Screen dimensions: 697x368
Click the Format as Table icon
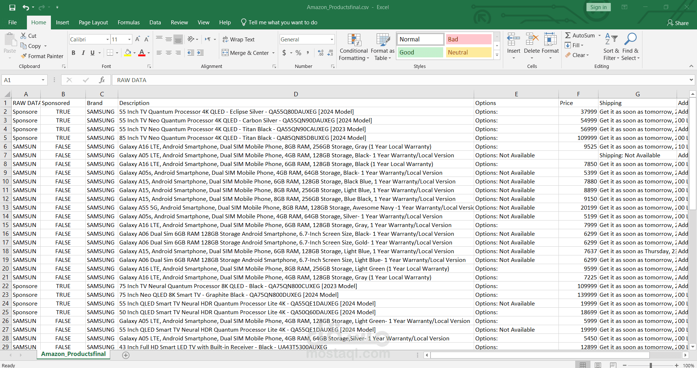point(382,47)
